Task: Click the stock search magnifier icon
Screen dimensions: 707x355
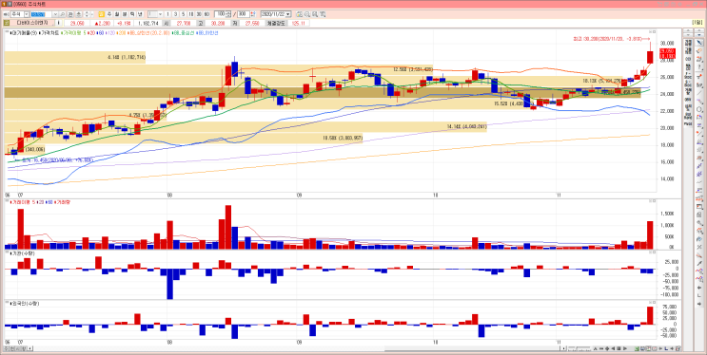Action: click(62, 14)
